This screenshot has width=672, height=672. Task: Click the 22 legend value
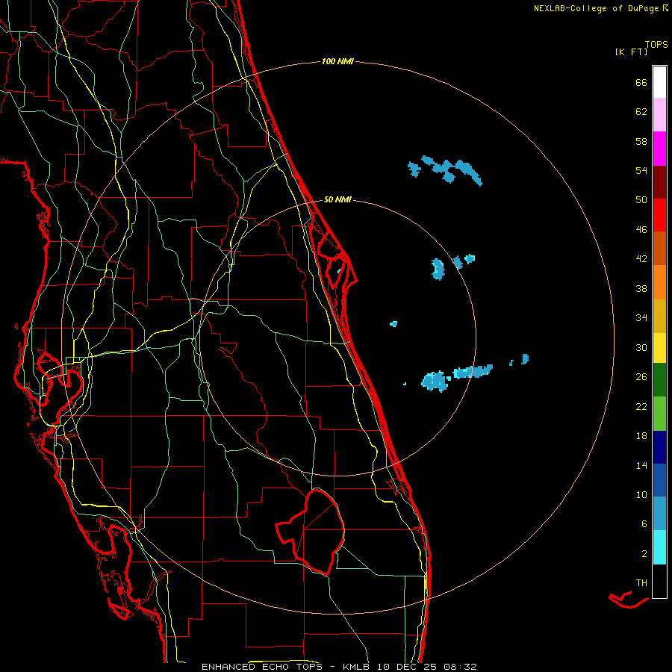(x=641, y=406)
